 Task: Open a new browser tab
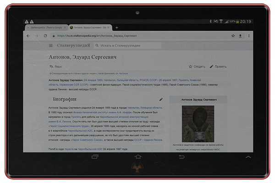116,28
